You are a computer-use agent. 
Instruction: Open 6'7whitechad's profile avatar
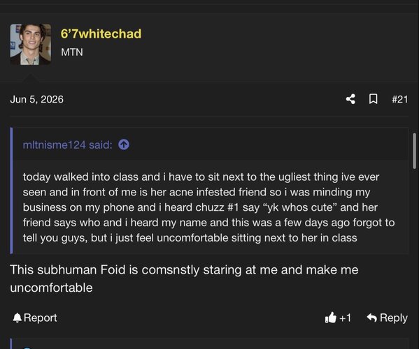[x=31, y=44]
